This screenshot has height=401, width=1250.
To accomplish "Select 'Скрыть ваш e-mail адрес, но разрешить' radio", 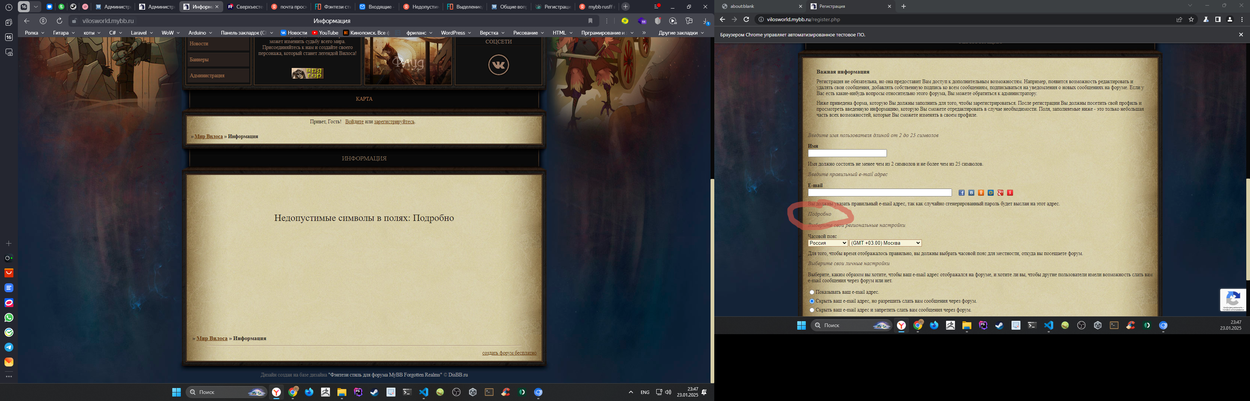I will (812, 301).
